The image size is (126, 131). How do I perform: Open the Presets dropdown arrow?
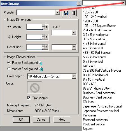tap(58, 12)
